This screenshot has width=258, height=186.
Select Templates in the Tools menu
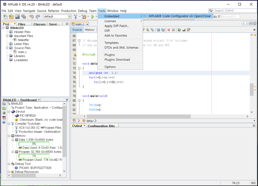[120, 43]
